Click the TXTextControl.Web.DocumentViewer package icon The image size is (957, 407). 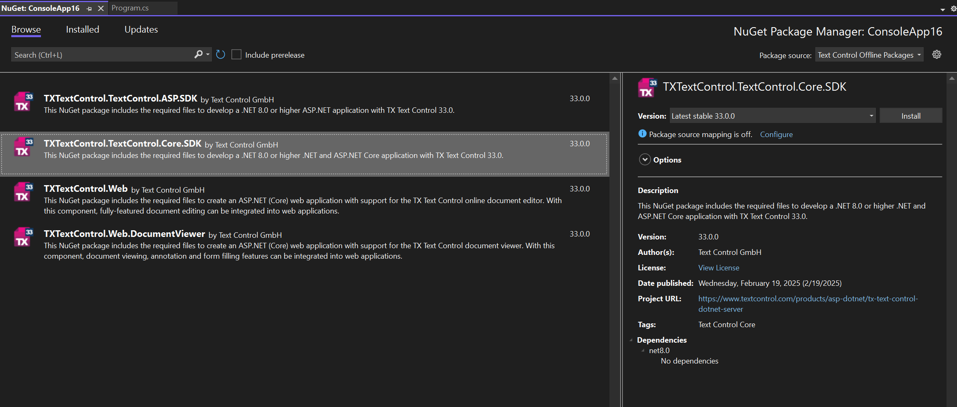pos(23,237)
